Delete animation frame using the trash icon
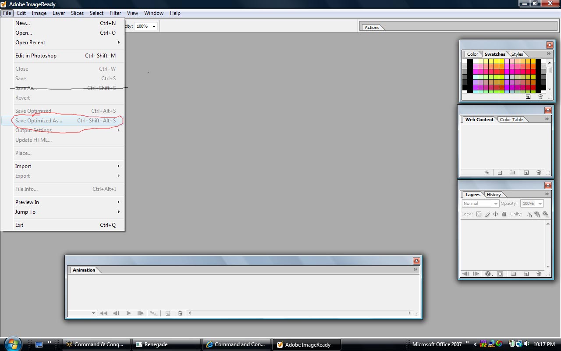This screenshot has height=351, width=561. click(180, 313)
